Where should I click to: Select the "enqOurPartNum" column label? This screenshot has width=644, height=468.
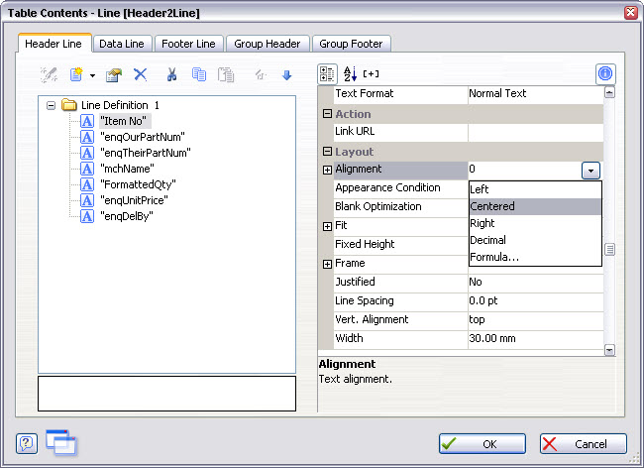point(143,137)
